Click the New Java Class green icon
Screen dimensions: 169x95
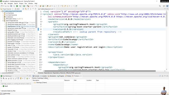[43, 6]
